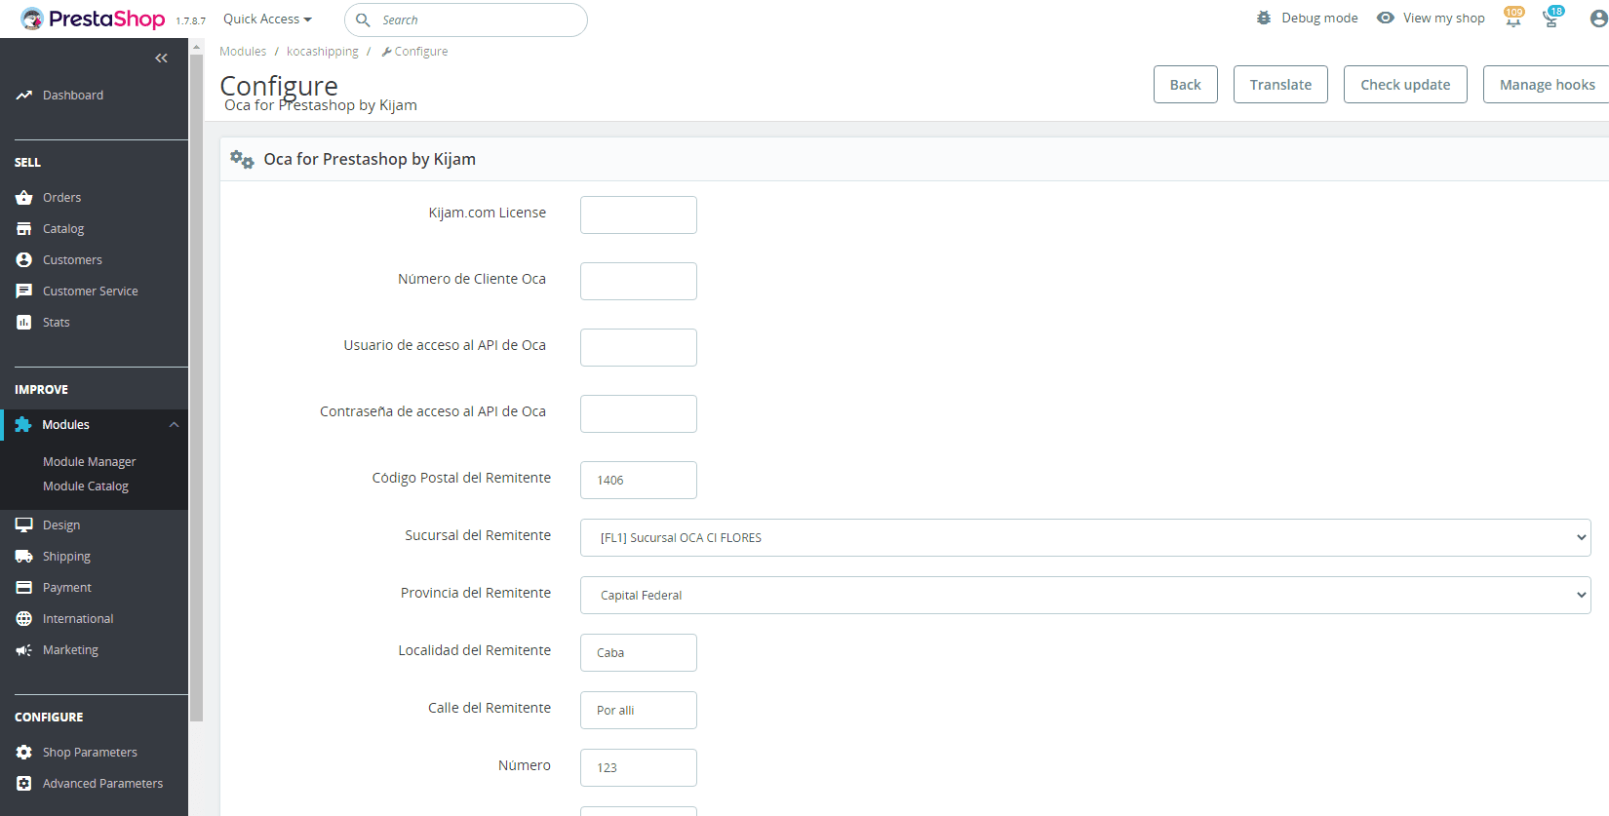The width and height of the screenshot is (1609, 816).
Task: Open Customers in the sidebar
Action: click(x=72, y=259)
